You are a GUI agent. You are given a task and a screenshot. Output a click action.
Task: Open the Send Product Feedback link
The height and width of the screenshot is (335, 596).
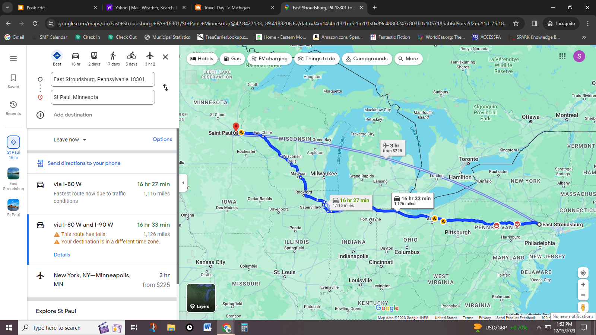point(516,318)
